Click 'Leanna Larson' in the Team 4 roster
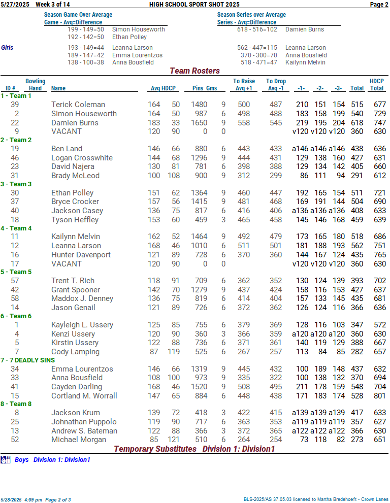 (76, 245)
